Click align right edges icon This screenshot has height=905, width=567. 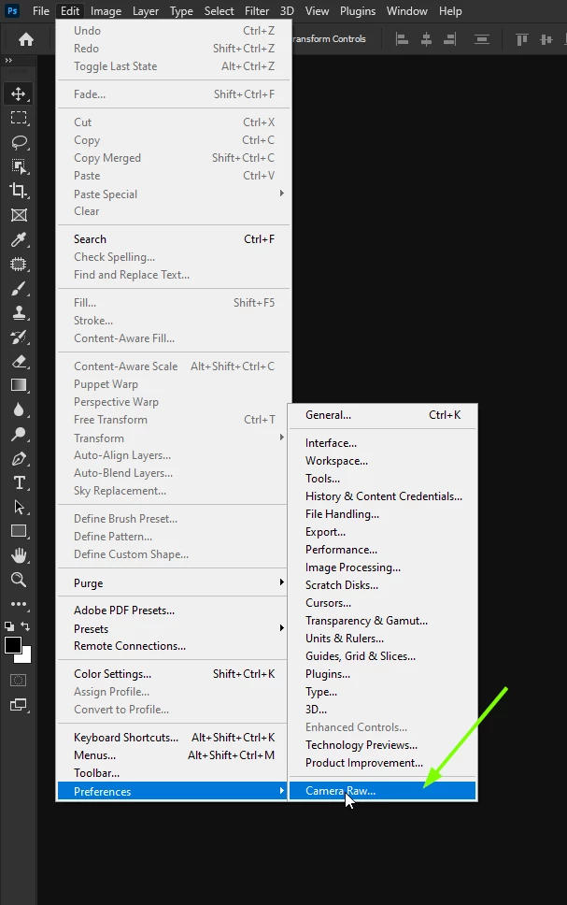450,39
